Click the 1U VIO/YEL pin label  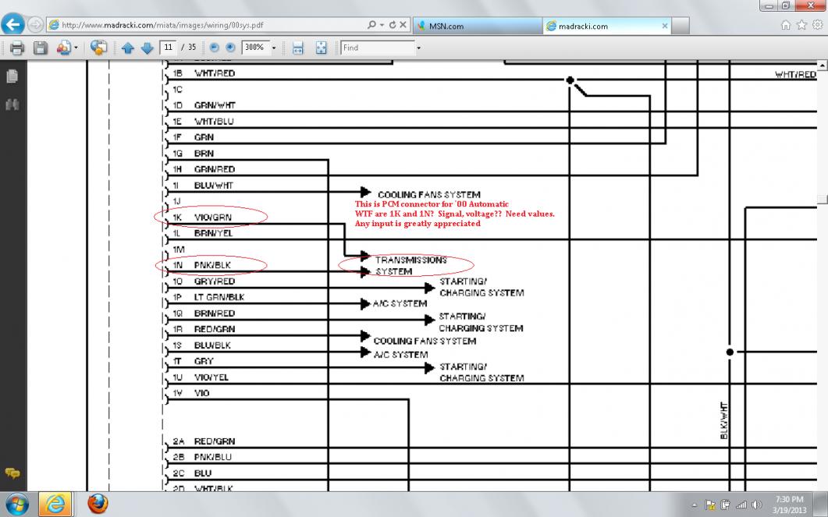click(201, 377)
